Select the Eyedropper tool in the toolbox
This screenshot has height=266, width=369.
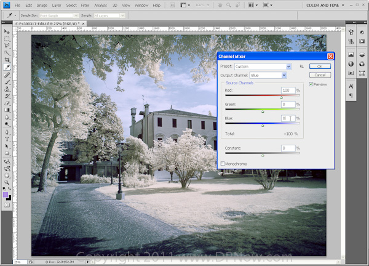click(x=7, y=66)
